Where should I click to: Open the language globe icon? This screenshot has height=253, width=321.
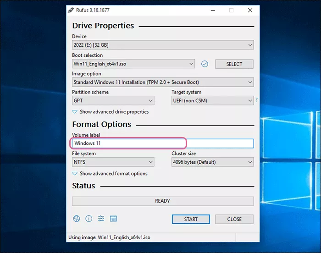(77, 219)
